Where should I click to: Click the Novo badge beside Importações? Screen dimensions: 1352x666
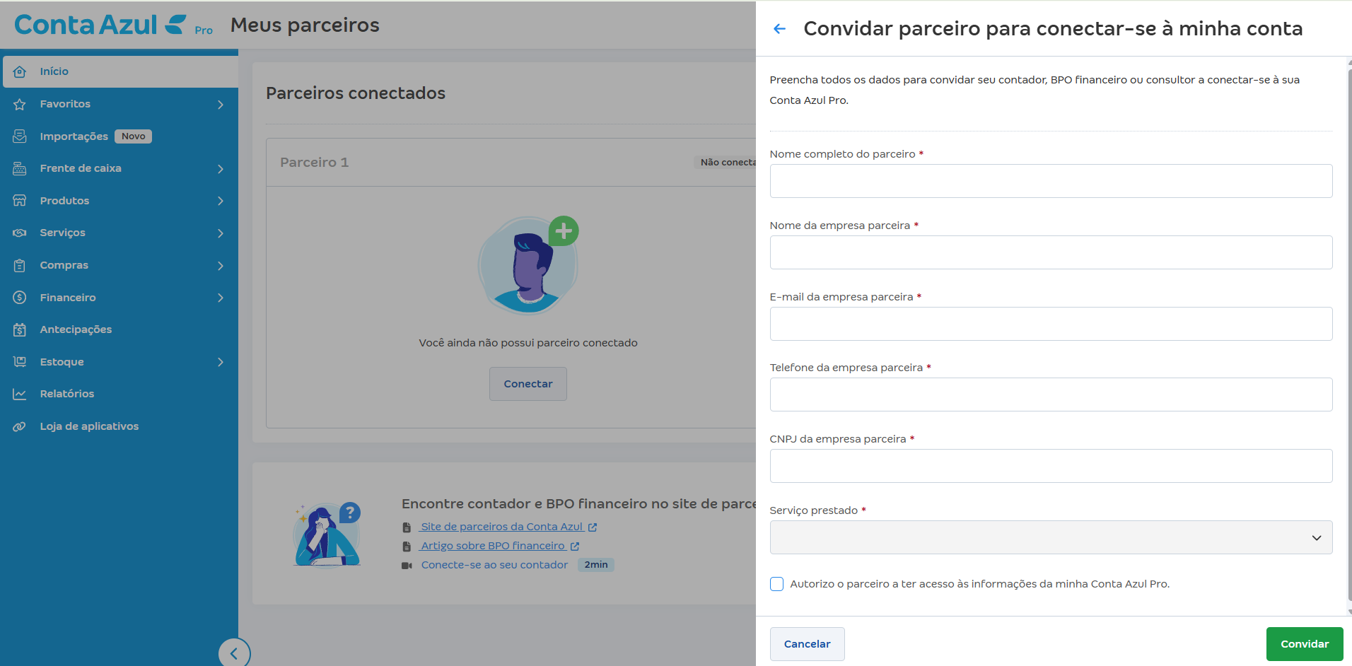[x=133, y=136]
